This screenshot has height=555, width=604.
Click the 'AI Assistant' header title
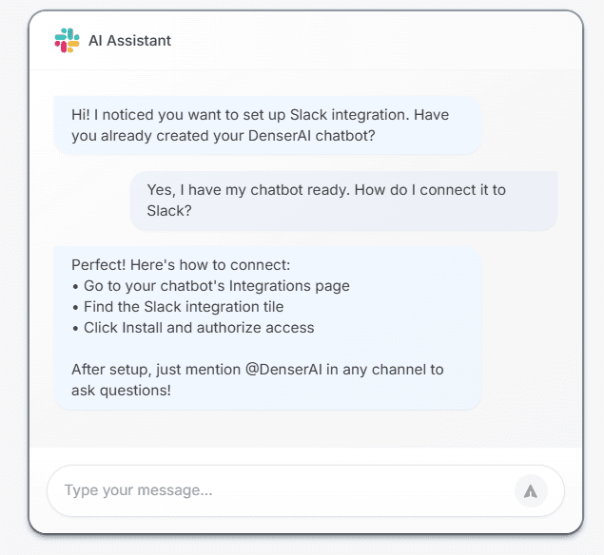click(x=129, y=41)
